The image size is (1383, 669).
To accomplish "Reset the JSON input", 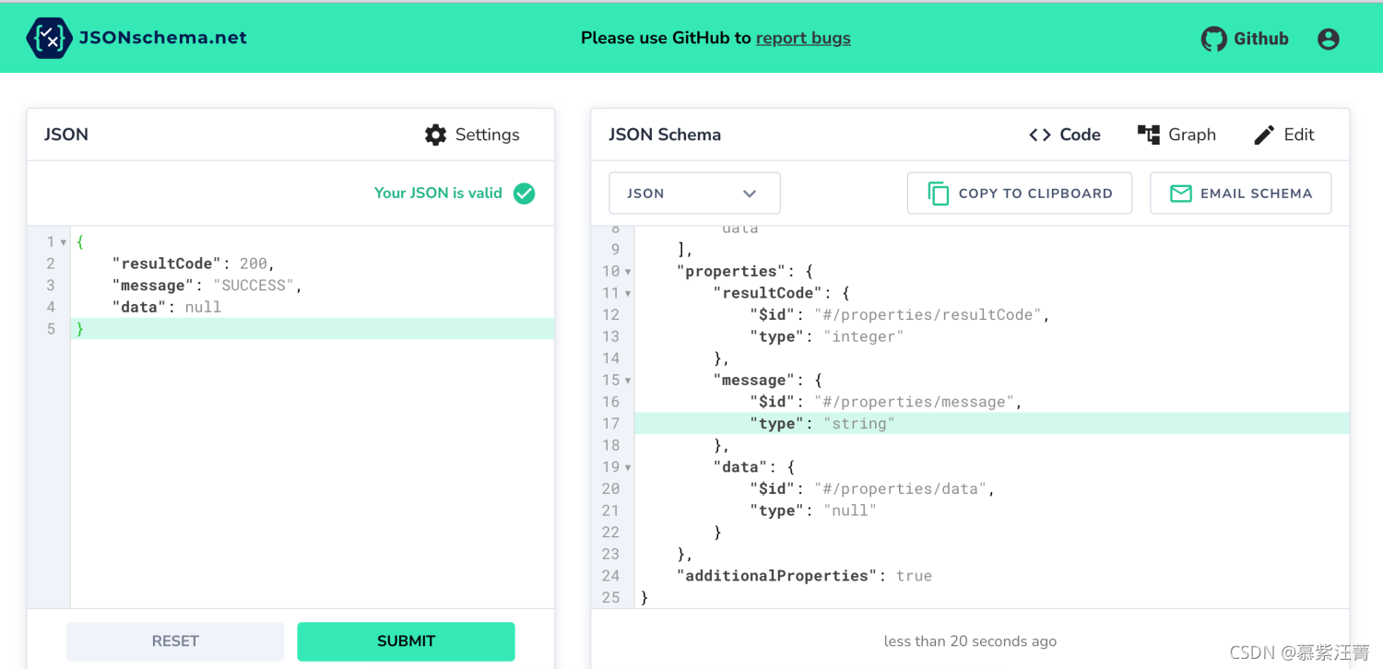I will click(x=175, y=641).
